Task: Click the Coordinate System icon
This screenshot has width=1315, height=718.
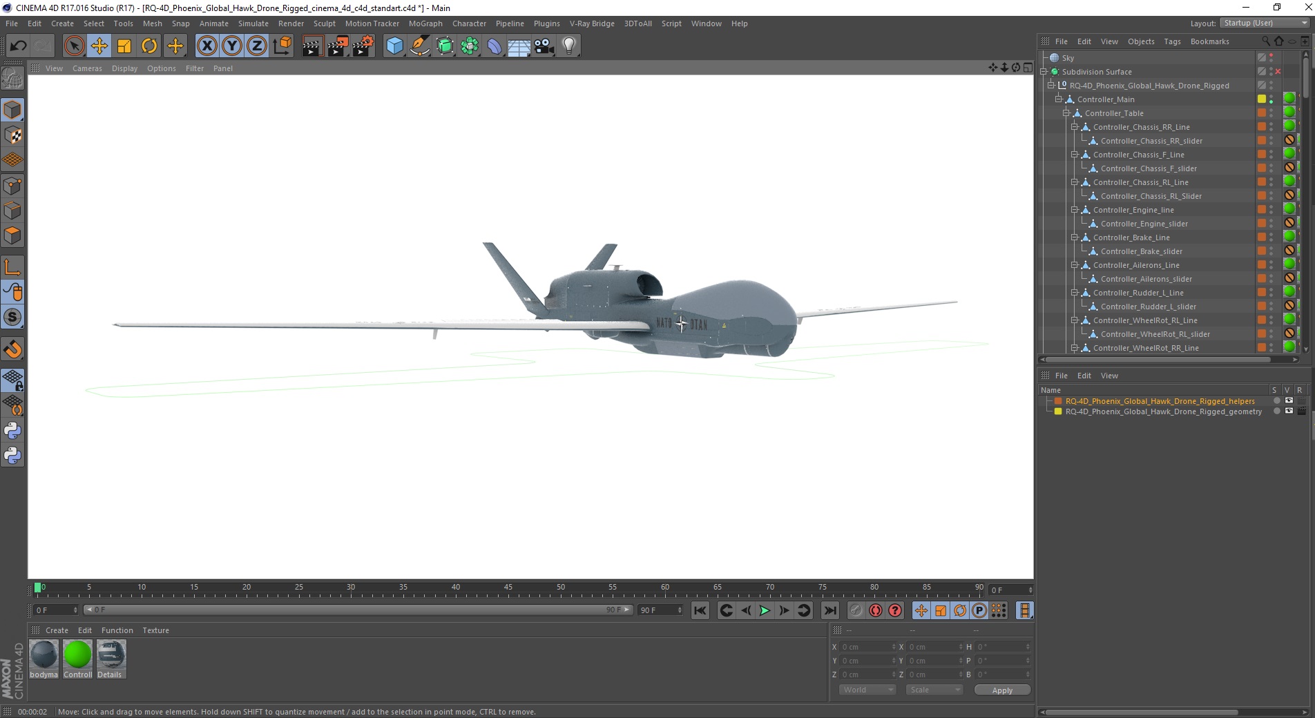Action: [x=282, y=46]
